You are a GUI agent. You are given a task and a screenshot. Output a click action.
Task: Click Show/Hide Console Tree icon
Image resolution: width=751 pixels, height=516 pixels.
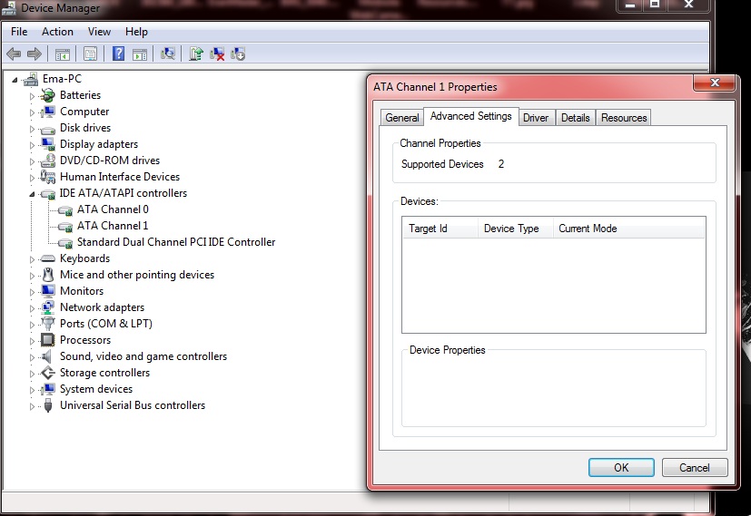pyautogui.click(x=63, y=54)
